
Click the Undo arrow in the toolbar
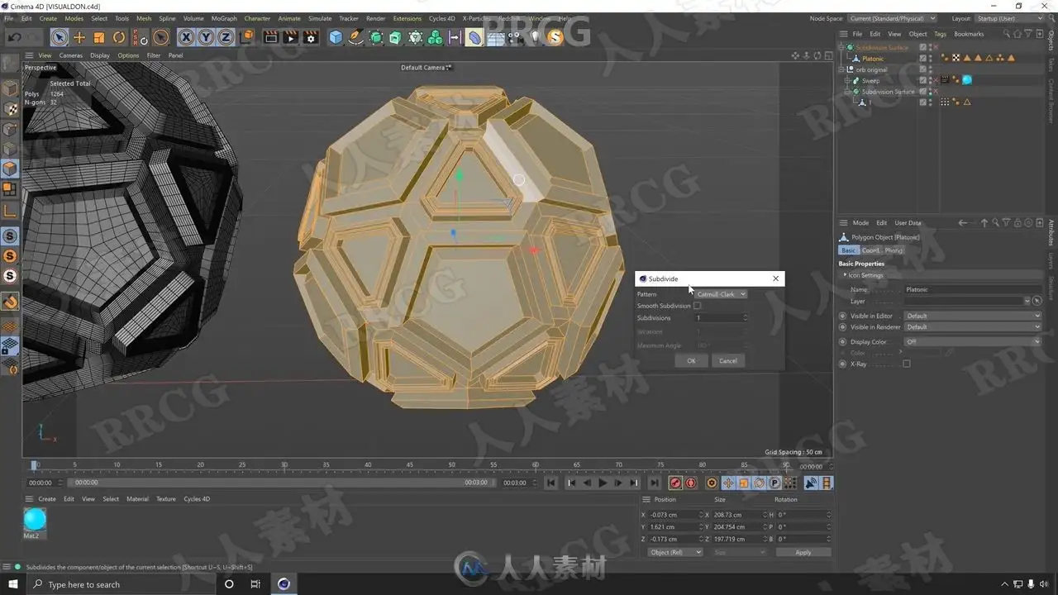pos(14,37)
